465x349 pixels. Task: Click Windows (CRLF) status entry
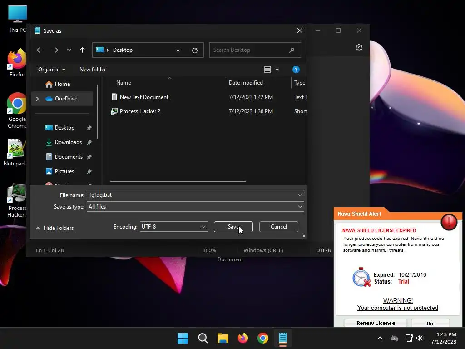pos(263,250)
